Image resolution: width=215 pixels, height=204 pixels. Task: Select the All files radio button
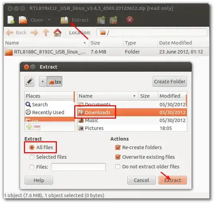[32, 147]
